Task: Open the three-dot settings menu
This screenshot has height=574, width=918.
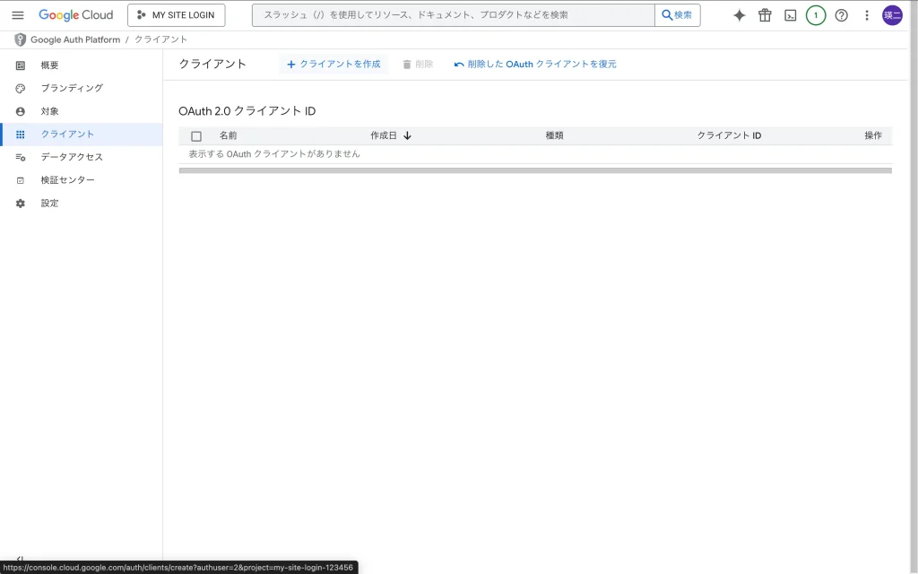Action: pos(866,15)
